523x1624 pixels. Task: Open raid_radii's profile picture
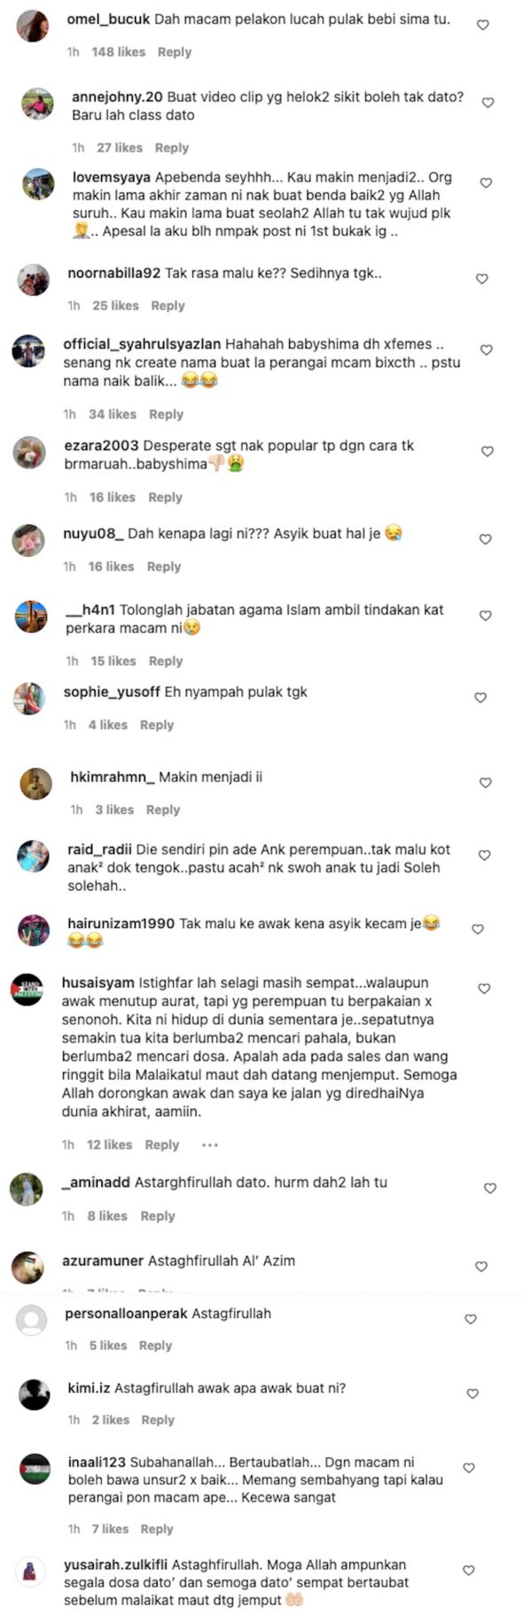34,856
